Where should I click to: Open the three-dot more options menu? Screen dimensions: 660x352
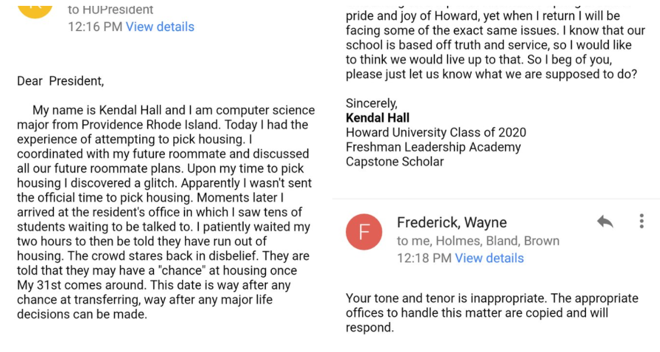click(641, 221)
